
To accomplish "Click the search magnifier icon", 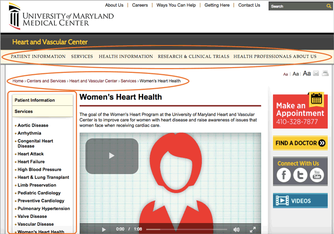I will coord(329,6).
